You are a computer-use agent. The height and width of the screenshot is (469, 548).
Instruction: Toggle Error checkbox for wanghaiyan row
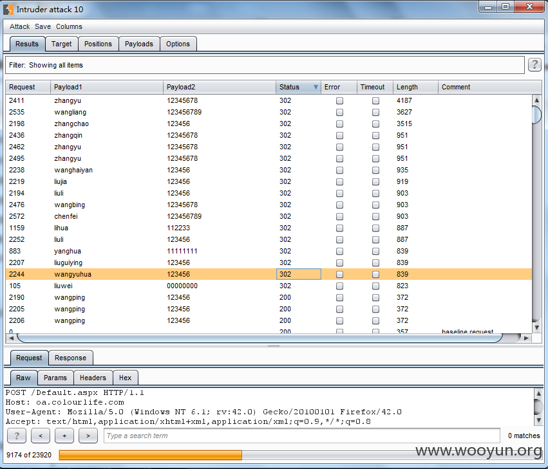click(x=339, y=170)
